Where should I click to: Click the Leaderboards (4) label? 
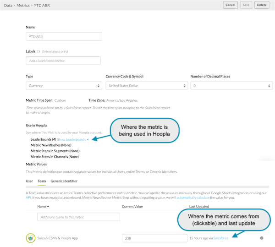44,139
